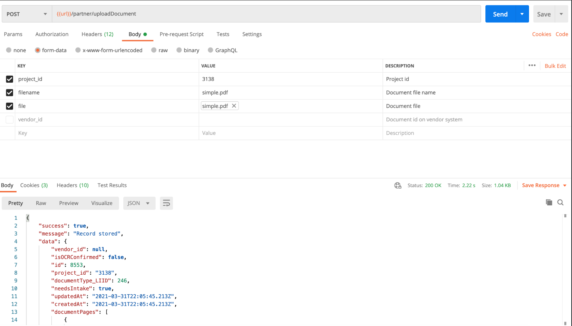Open the JSON format dropdown
Viewport: 572px width, 326px height.
139,203
